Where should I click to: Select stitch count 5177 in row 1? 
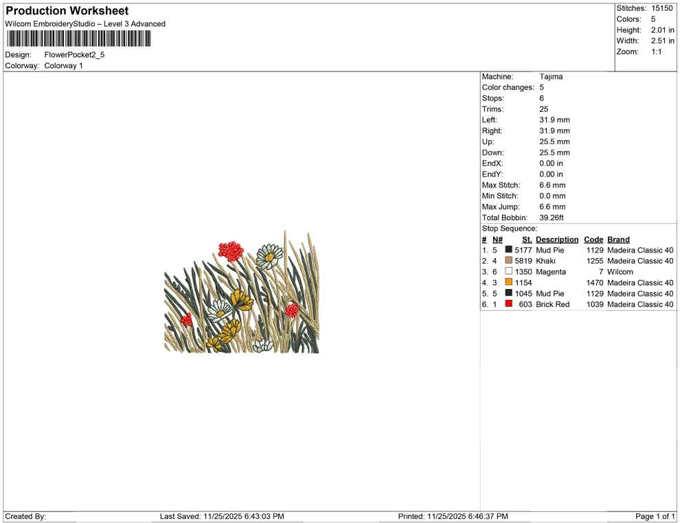(523, 250)
